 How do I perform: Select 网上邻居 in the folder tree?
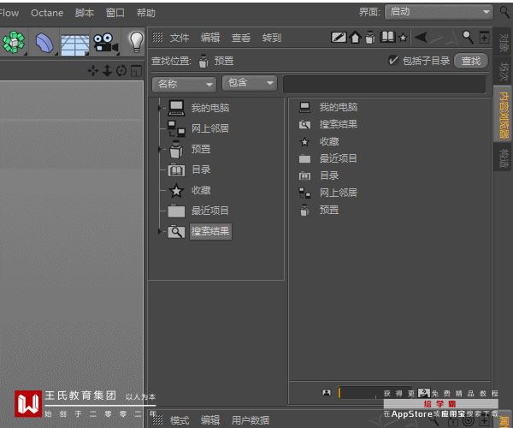(210, 128)
